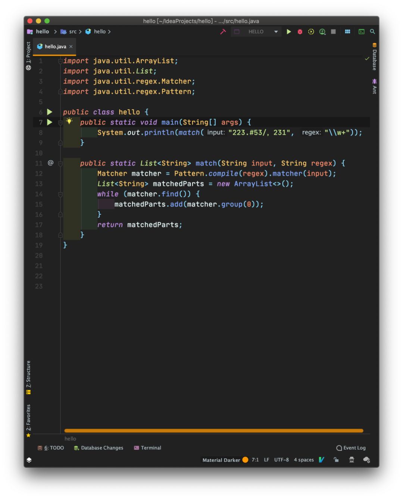Image resolution: width=403 pixels, height=499 pixels.
Task: Open the 2: Favorites tool window
Action: [28, 421]
